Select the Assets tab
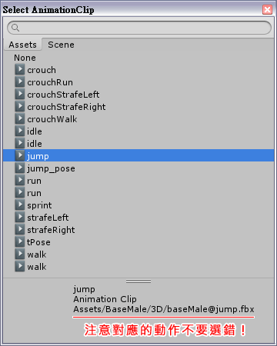The image size is (277, 346). 22,45
